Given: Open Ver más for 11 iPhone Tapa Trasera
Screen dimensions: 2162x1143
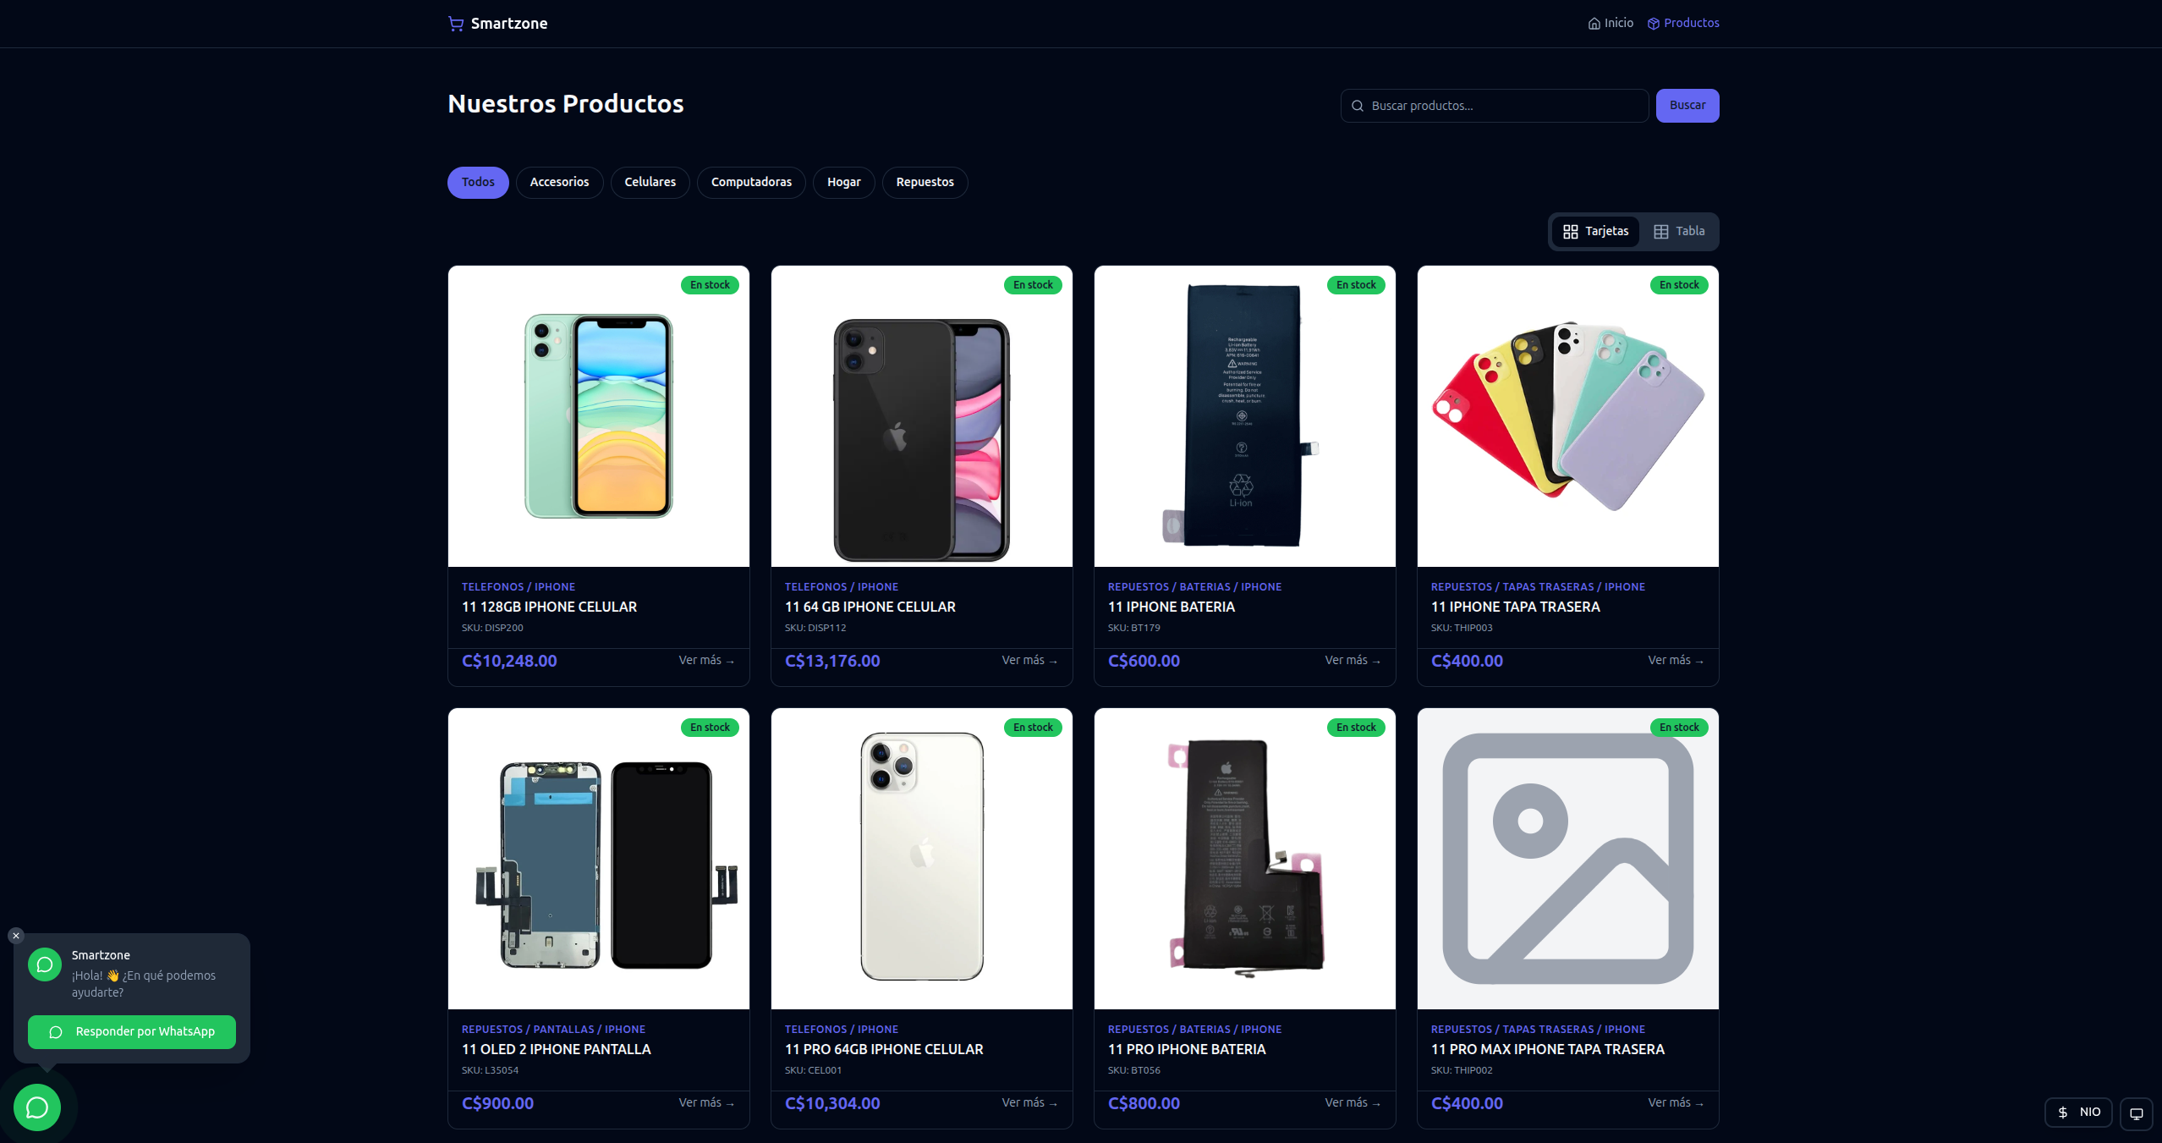Looking at the screenshot, I should (1676, 661).
